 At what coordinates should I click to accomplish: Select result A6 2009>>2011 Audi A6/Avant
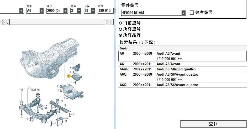(182, 64)
